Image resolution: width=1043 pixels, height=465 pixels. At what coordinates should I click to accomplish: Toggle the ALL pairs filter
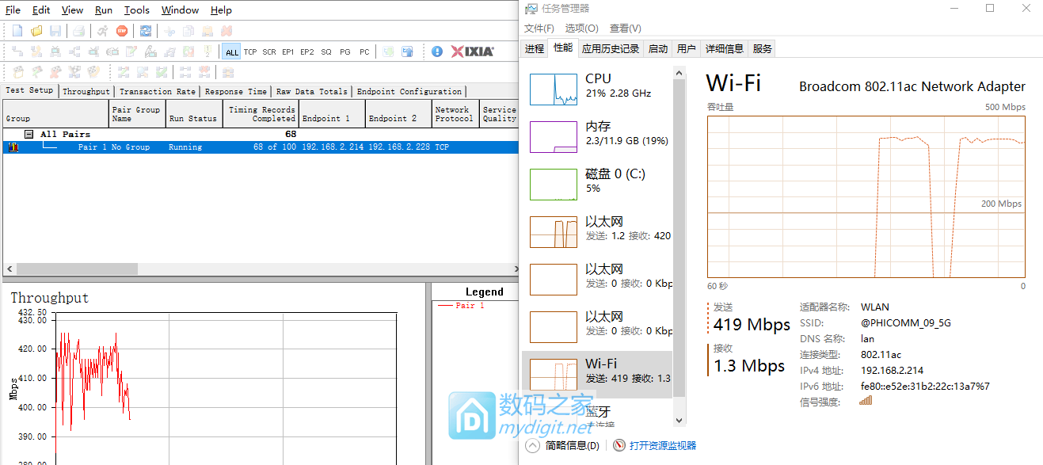click(x=231, y=52)
